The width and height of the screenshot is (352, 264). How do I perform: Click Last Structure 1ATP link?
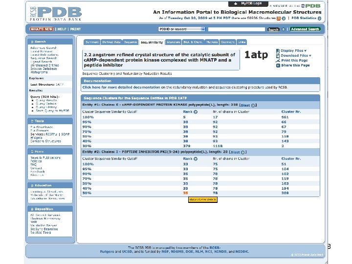60,85
